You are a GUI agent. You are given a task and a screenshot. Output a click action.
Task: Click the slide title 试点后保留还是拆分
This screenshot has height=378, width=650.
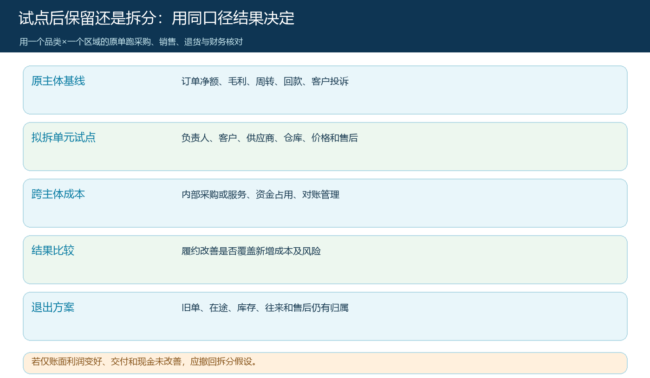pos(156,19)
